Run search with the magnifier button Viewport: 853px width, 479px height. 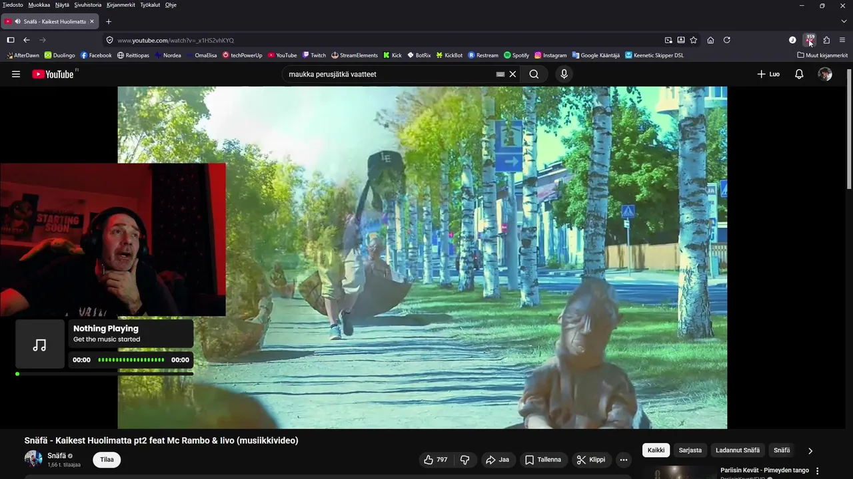click(534, 74)
